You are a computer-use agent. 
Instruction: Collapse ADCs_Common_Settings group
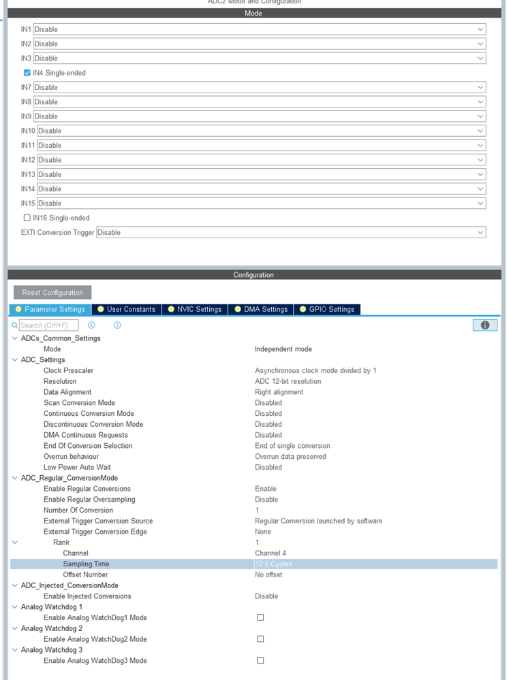(15, 338)
